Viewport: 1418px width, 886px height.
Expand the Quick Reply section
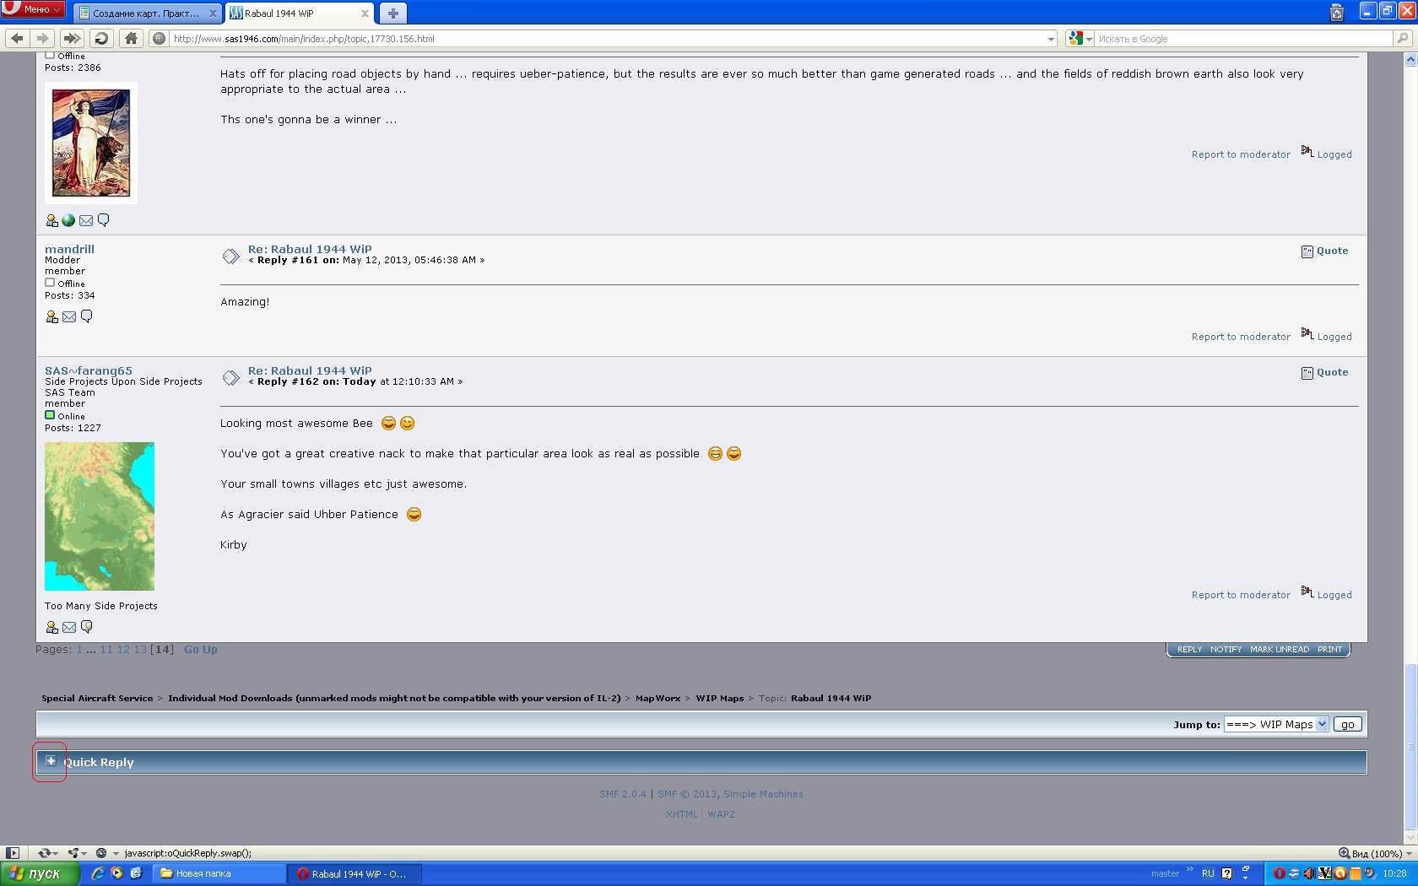tap(51, 761)
